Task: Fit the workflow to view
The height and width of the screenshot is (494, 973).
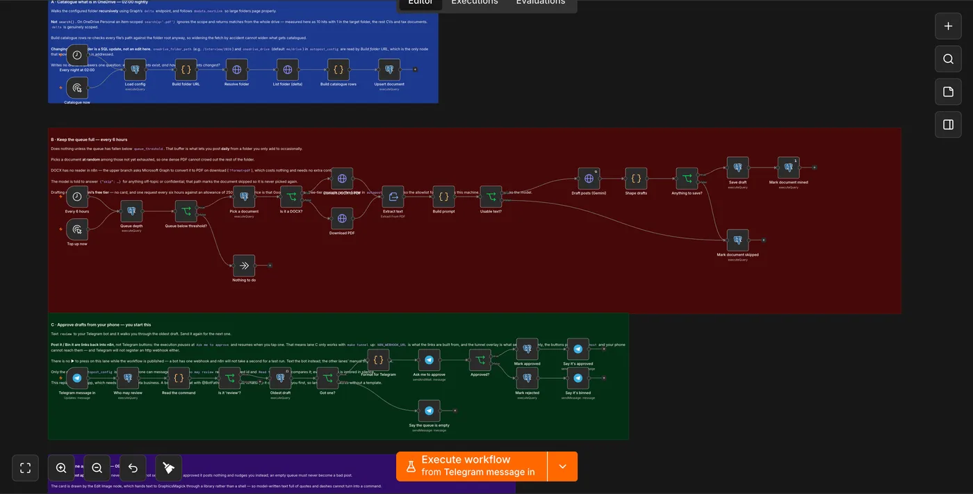Action: [26, 468]
